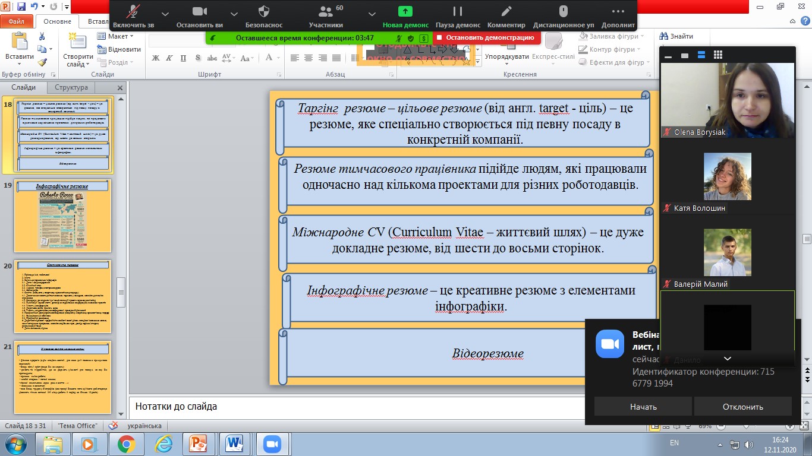Screen dimensions: 812x456
Task: Click Отклонить in Zoom notification
Action: pos(743,407)
